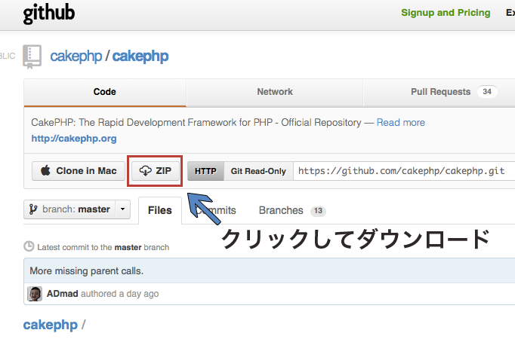Click Read more in the description

point(400,122)
